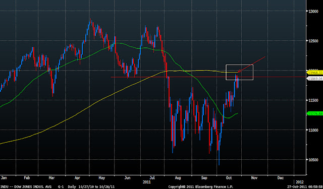
Task: Click the 11500 price axis label
Action: pyautogui.click(x=313, y=100)
